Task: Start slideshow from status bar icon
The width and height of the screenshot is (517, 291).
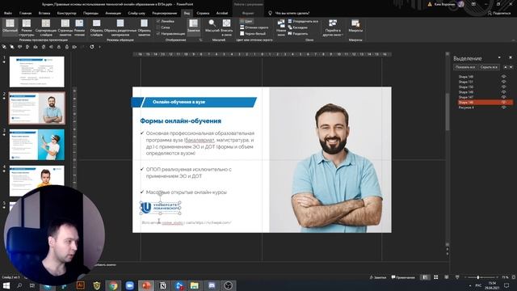Action: pos(457,277)
